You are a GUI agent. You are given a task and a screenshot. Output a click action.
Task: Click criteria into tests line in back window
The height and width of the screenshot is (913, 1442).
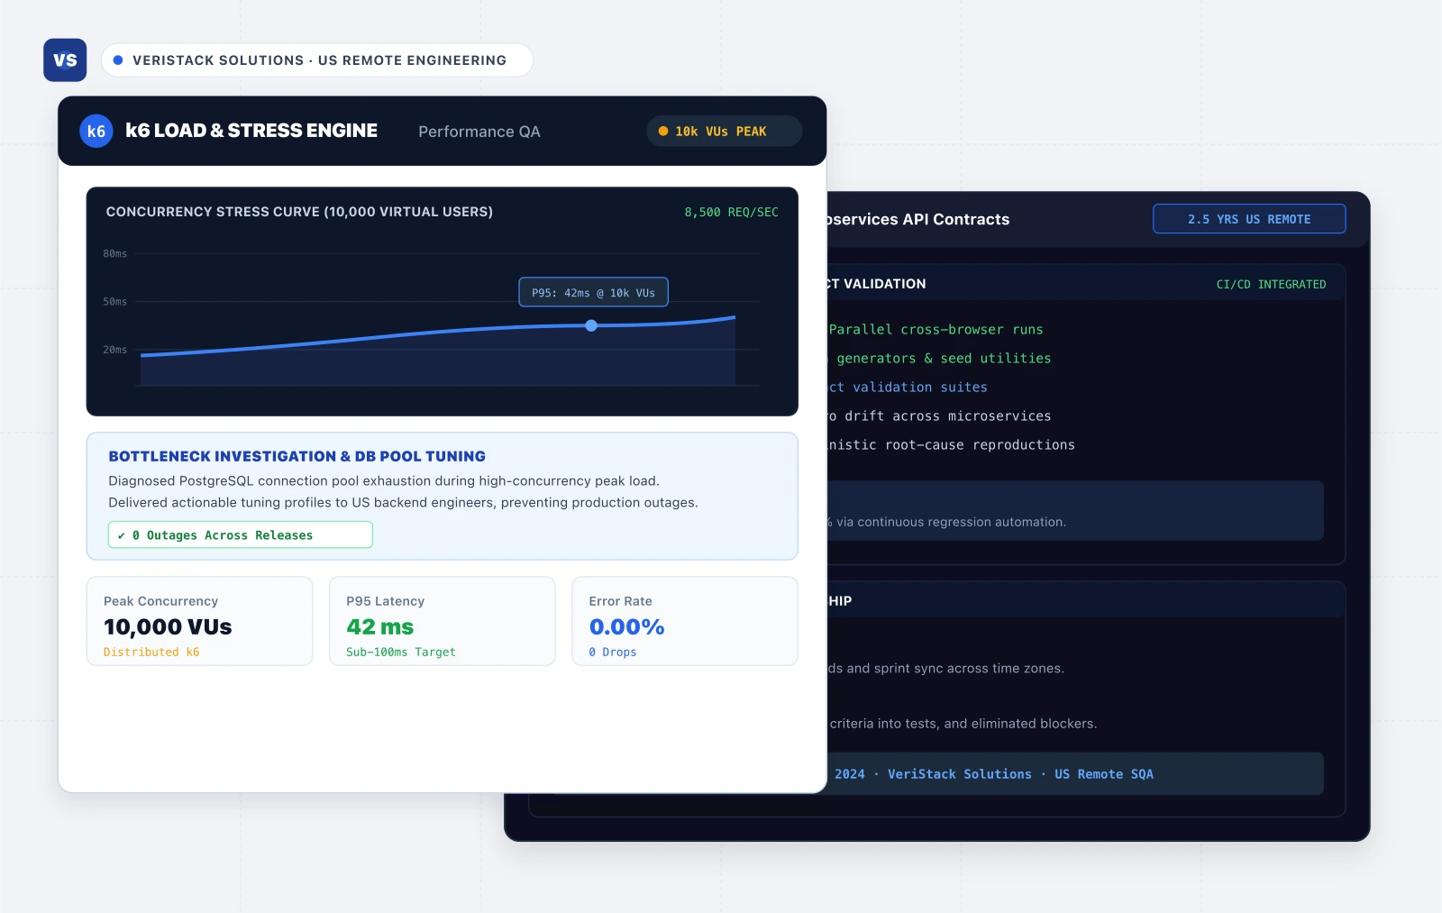(963, 724)
